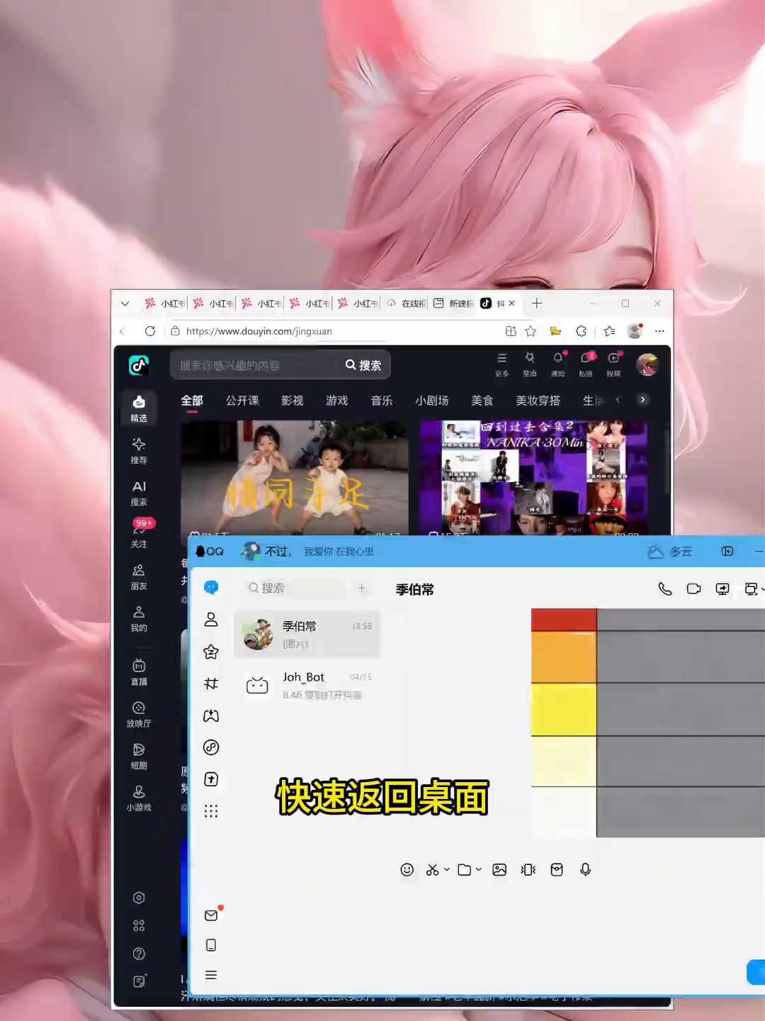Start a voice call with 季伯常
Image resolution: width=765 pixels, height=1021 pixels.
664,588
